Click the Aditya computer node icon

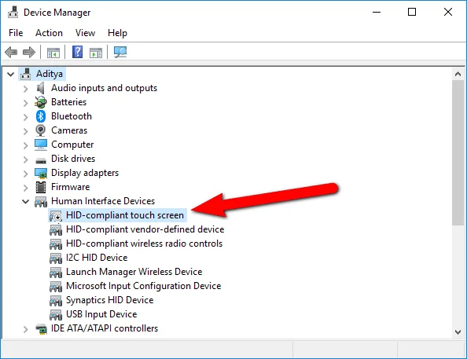click(x=26, y=74)
